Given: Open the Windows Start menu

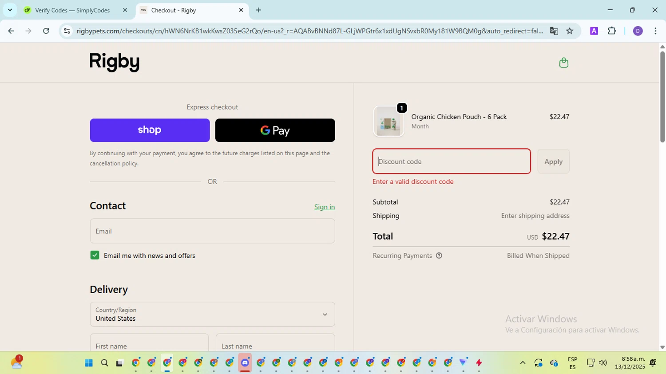Looking at the screenshot, I should (x=89, y=363).
